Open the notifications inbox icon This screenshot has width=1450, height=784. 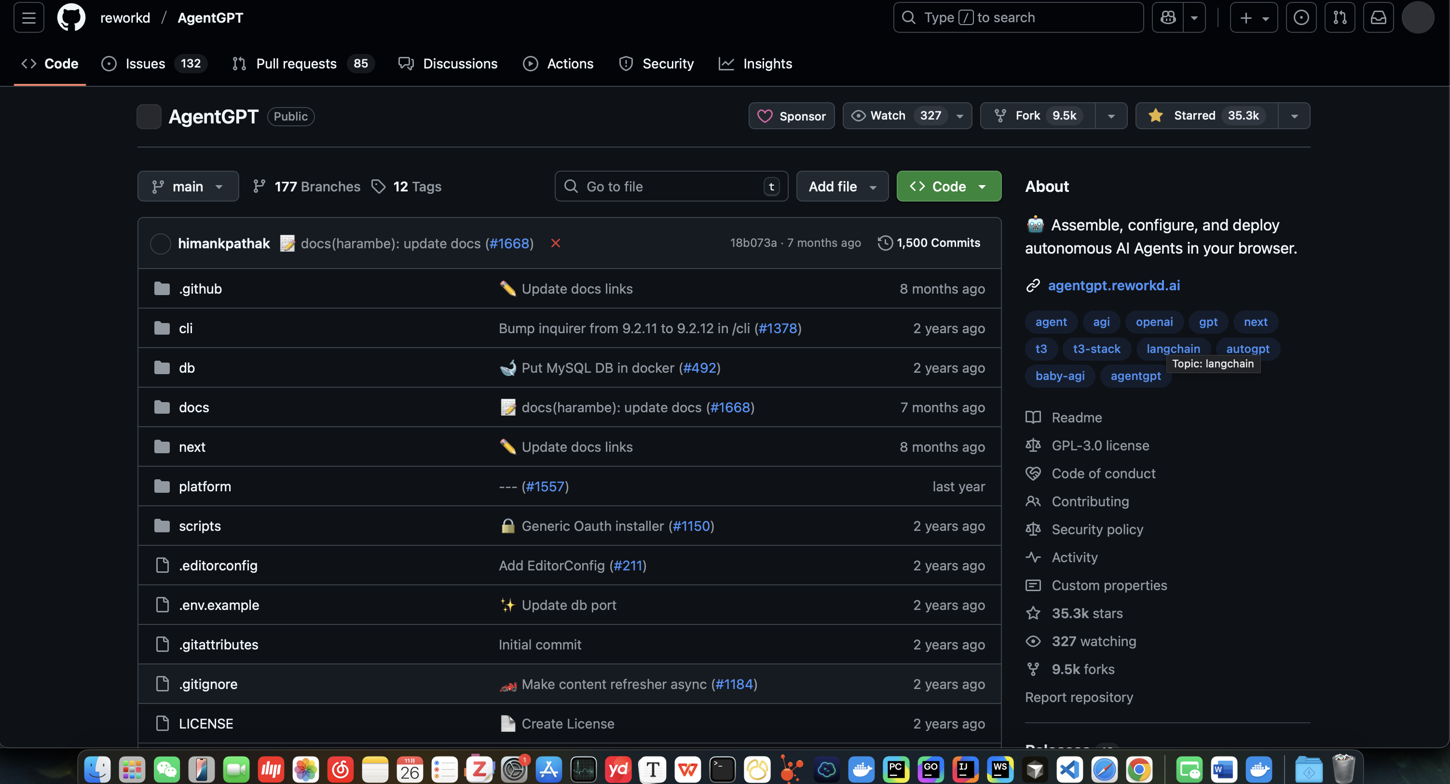coord(1378,17)
